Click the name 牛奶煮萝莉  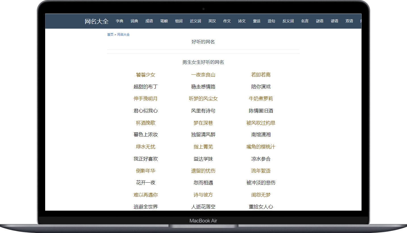point(261,99)
